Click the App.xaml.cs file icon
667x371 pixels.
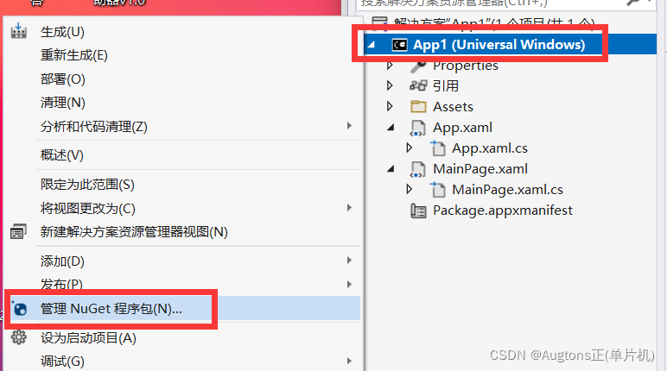[x=438, y=148]
